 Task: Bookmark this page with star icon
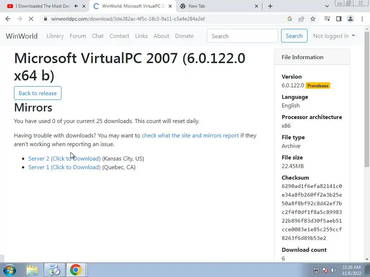pos(313,19)
